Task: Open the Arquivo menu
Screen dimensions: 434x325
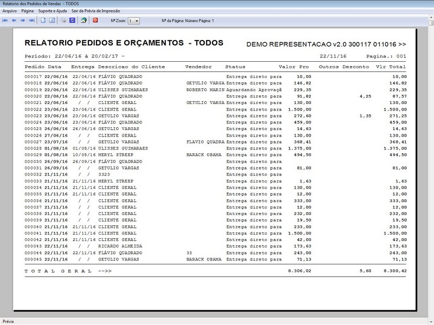Action: (10, 11)
